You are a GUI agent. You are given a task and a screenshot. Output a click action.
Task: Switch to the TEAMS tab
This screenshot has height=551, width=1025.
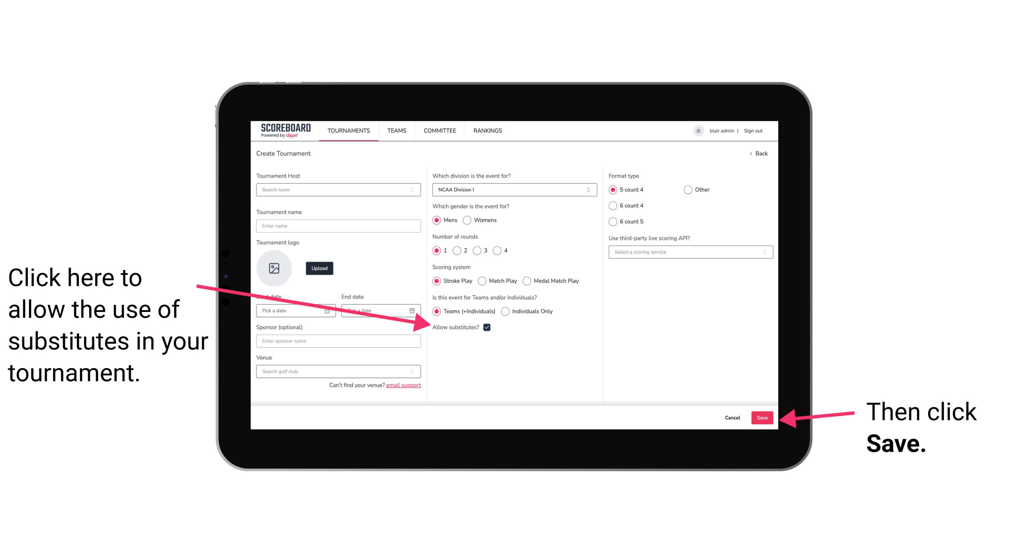click(x=397, y=130)
